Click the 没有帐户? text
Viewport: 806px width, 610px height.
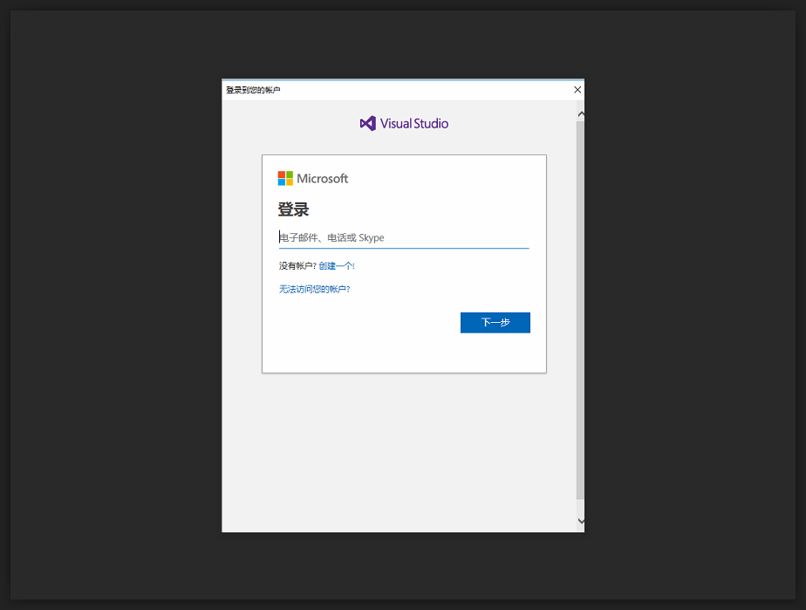(297, 266)
